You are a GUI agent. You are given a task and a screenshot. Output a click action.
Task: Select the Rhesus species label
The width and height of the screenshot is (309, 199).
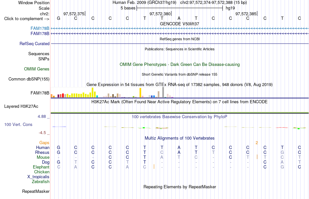42,152
